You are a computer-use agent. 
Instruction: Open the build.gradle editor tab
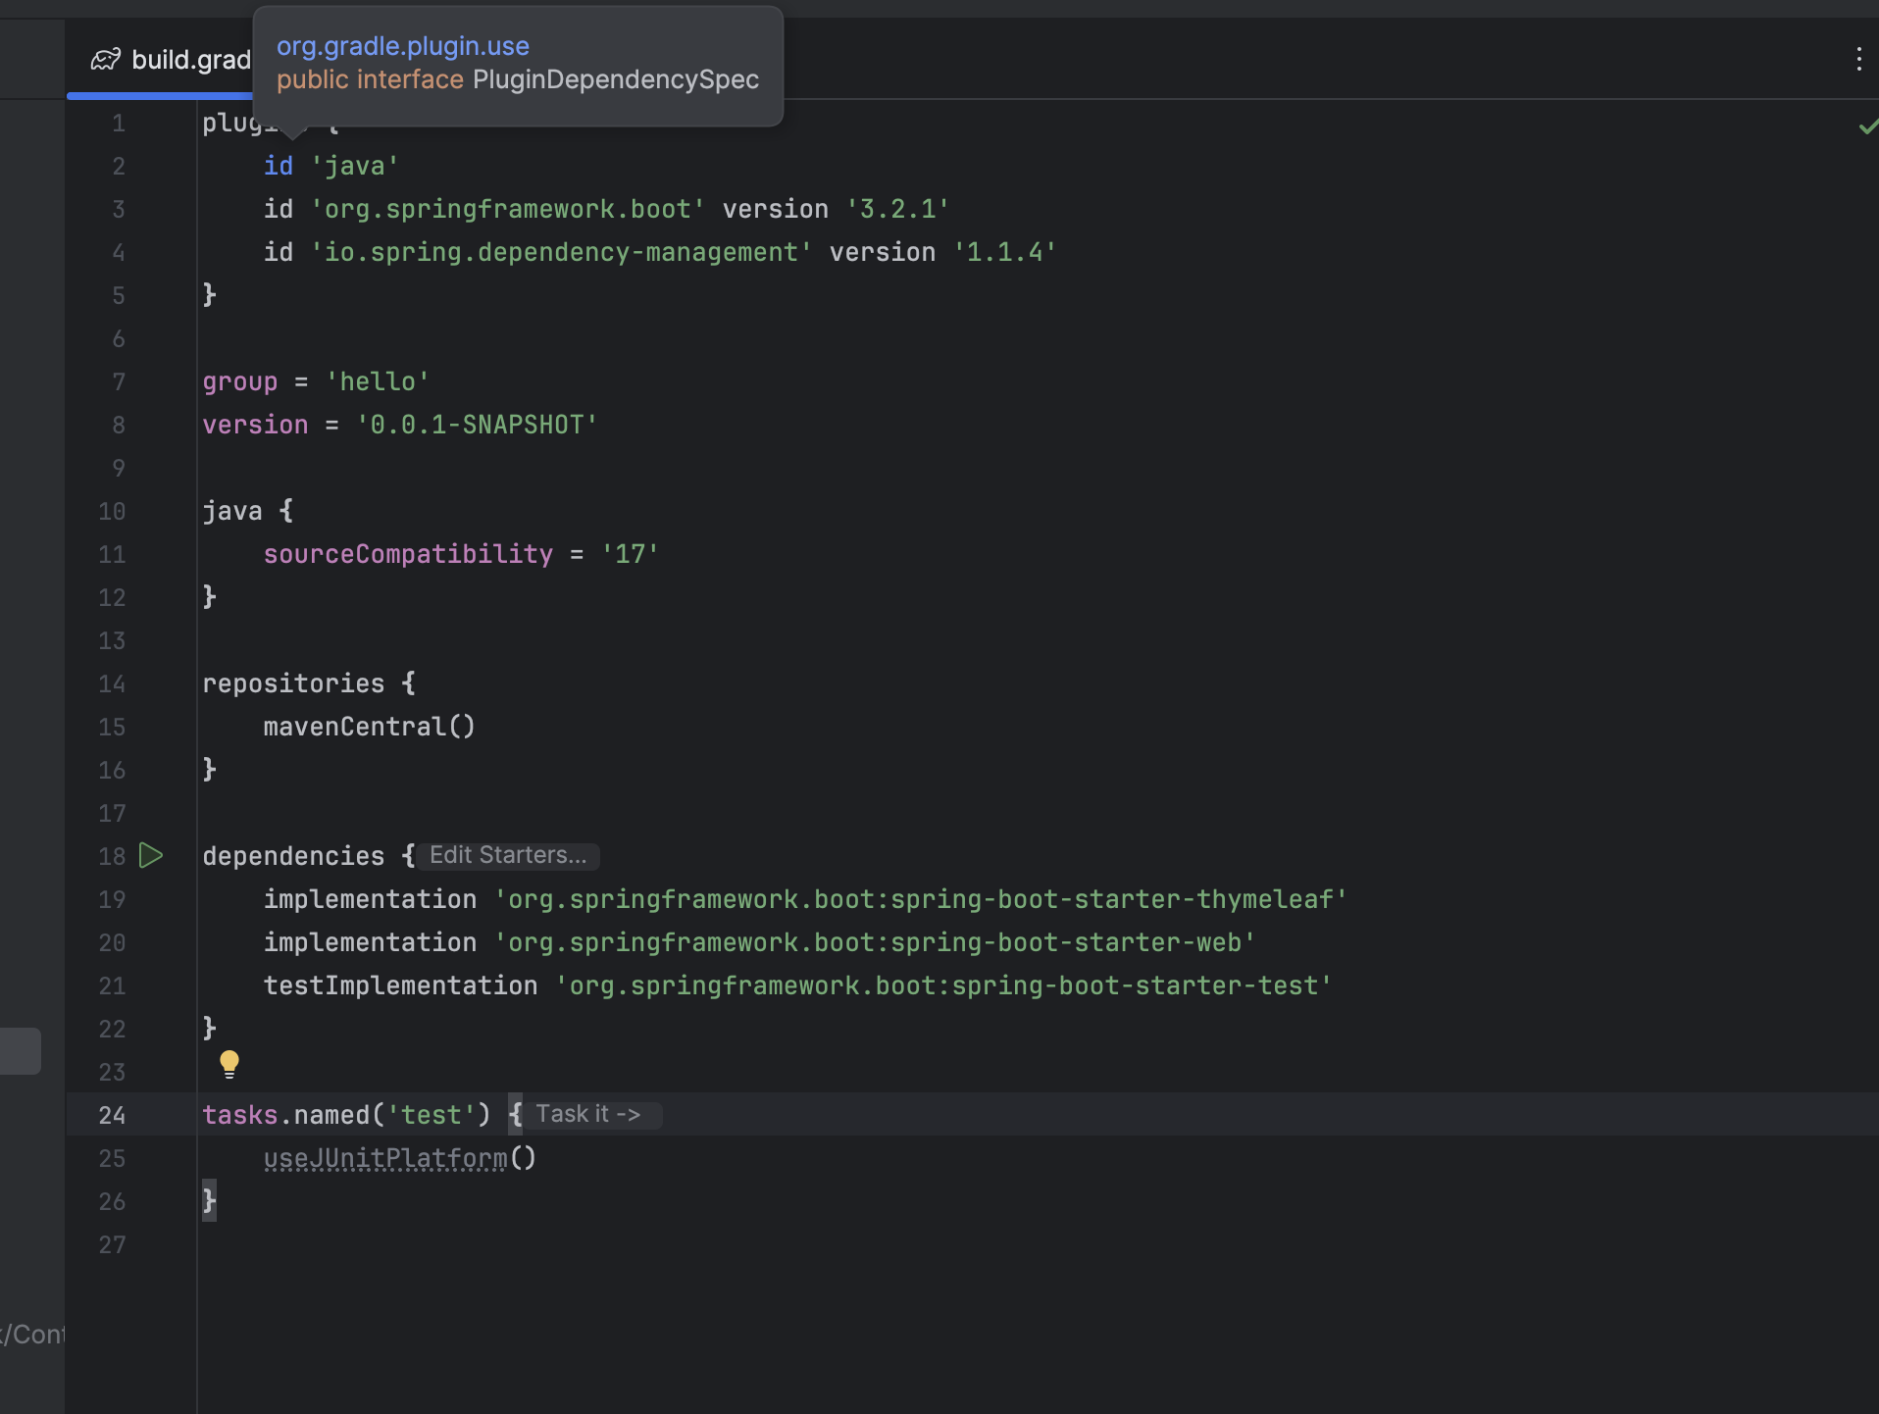tap(170, 60)
